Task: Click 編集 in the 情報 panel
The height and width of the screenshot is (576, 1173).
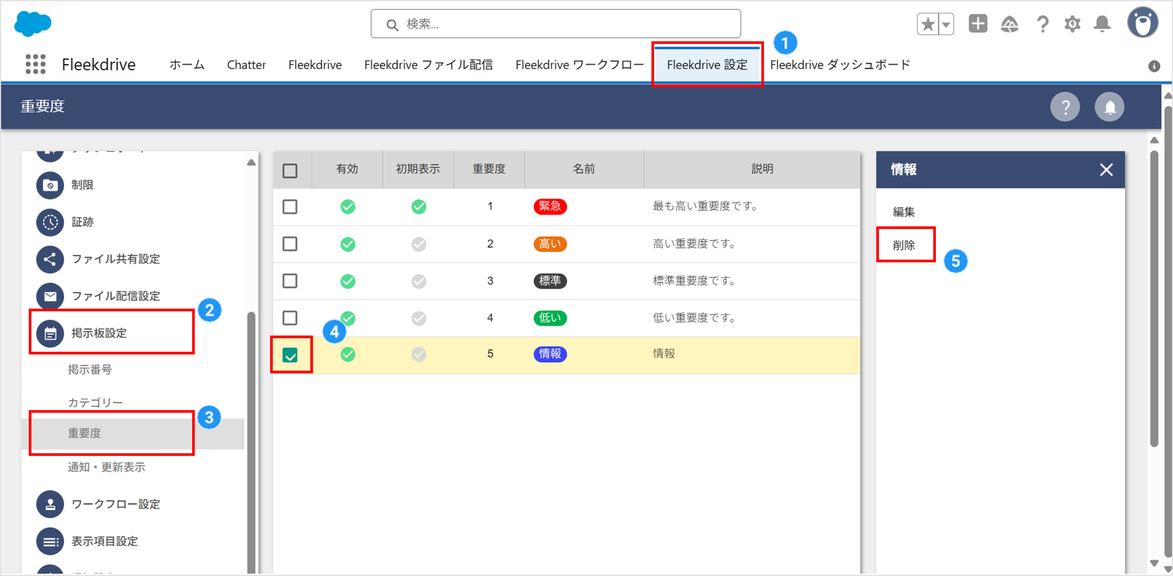Action: (904, 212)
